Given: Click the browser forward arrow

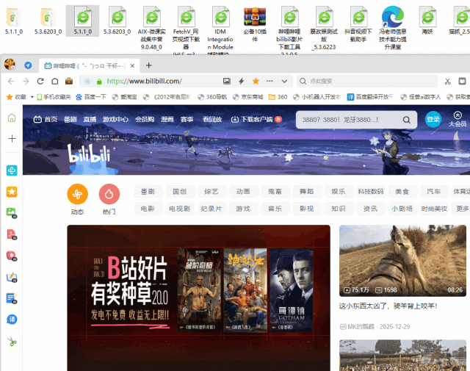Looking at the screenshot, I should pyautogui.click(x=26, y=82).
